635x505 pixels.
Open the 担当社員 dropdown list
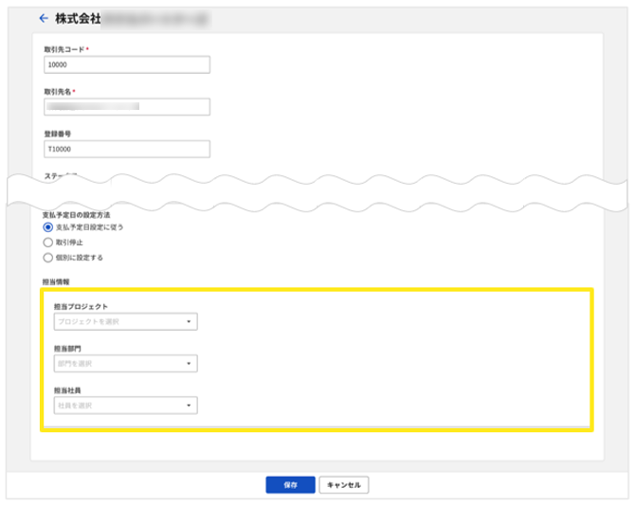[x=123, y=406]
